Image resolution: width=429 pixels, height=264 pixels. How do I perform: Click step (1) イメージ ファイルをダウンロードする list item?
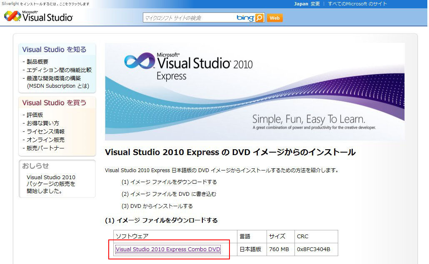click(x=169, y=182)
